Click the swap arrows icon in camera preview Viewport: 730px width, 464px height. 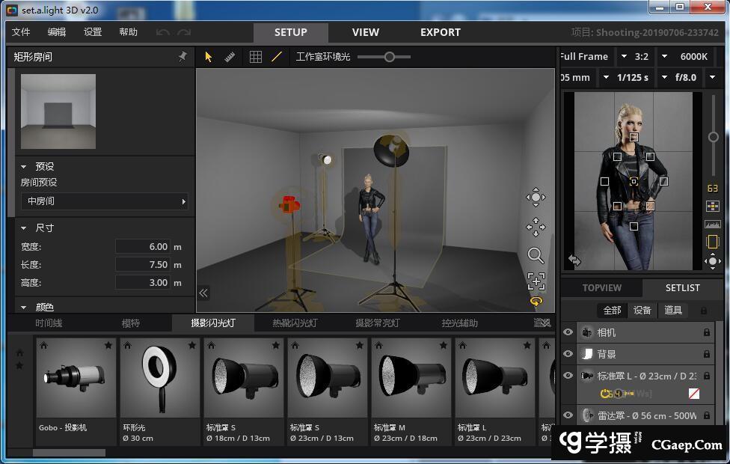574,260
